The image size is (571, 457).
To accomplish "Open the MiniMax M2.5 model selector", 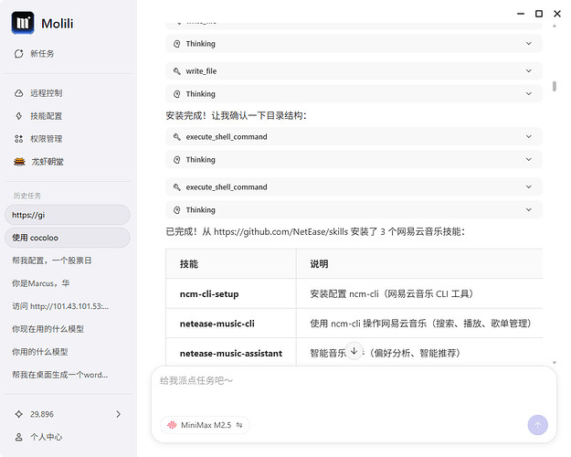I will 204,425.
